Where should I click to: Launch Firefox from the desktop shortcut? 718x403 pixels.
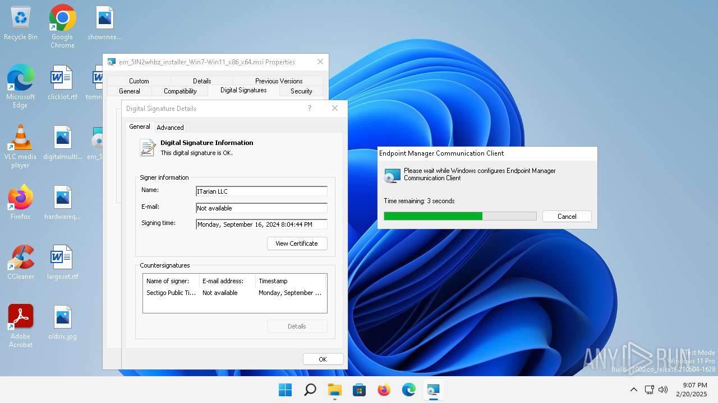[20, 202]
